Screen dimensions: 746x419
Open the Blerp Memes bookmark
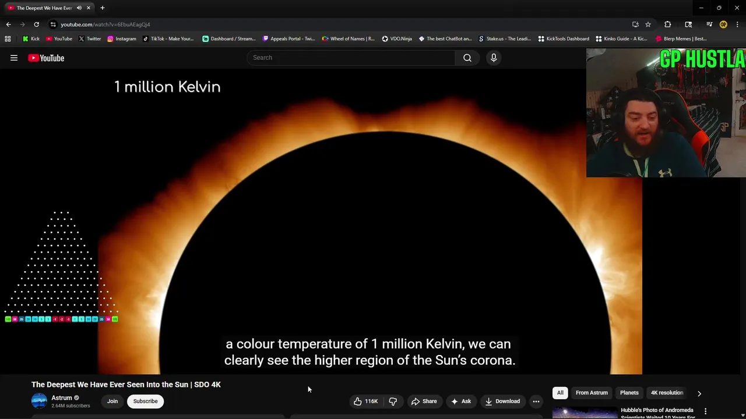pyautogui.click(x=681, y=39)
